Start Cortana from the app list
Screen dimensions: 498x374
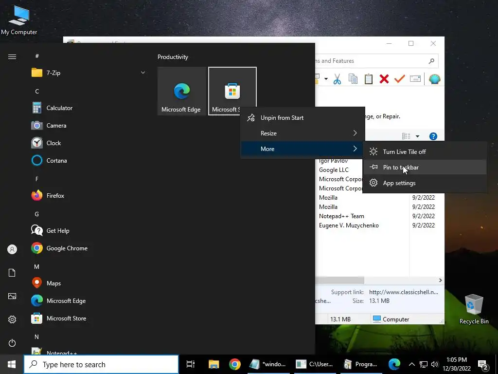tap(56, 161)
